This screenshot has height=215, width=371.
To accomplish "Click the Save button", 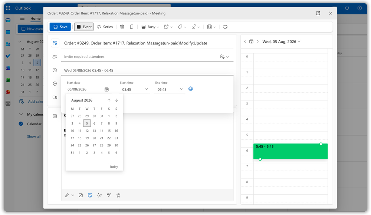I will (60, 27).
